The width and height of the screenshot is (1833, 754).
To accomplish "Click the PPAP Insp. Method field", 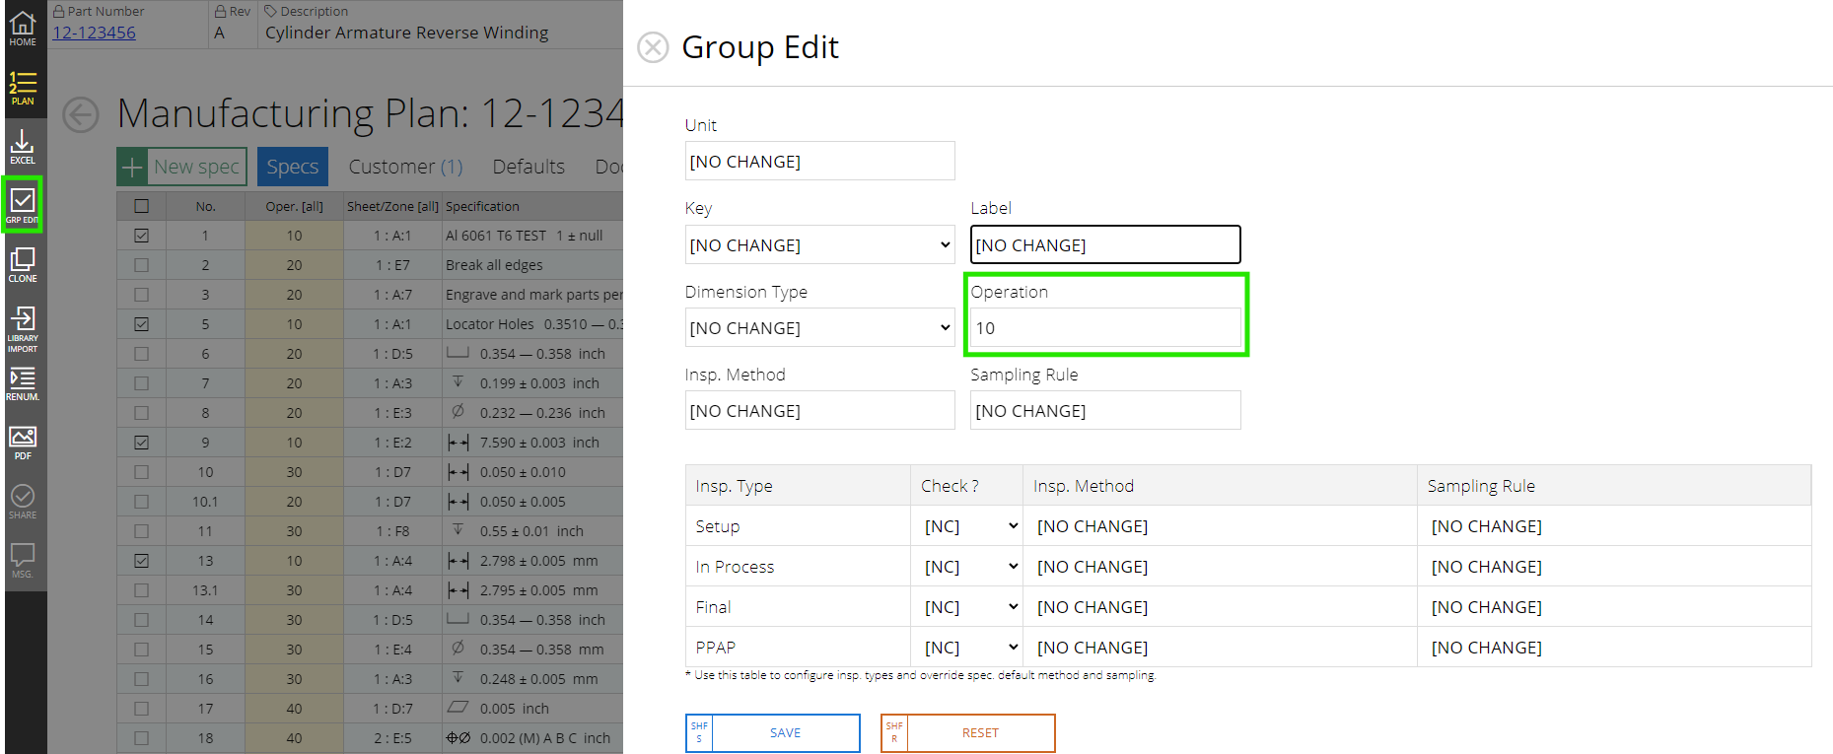I will [1220, 648].
